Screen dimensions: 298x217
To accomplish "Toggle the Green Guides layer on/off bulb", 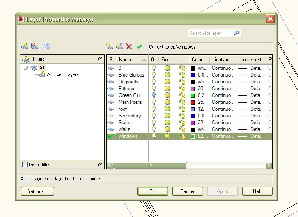I will click(154, 95).
